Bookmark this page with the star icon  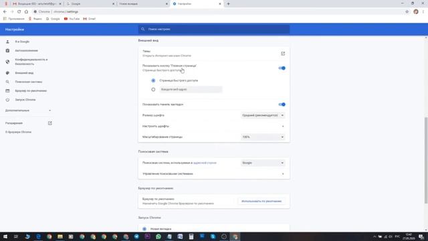pos(407,12)
